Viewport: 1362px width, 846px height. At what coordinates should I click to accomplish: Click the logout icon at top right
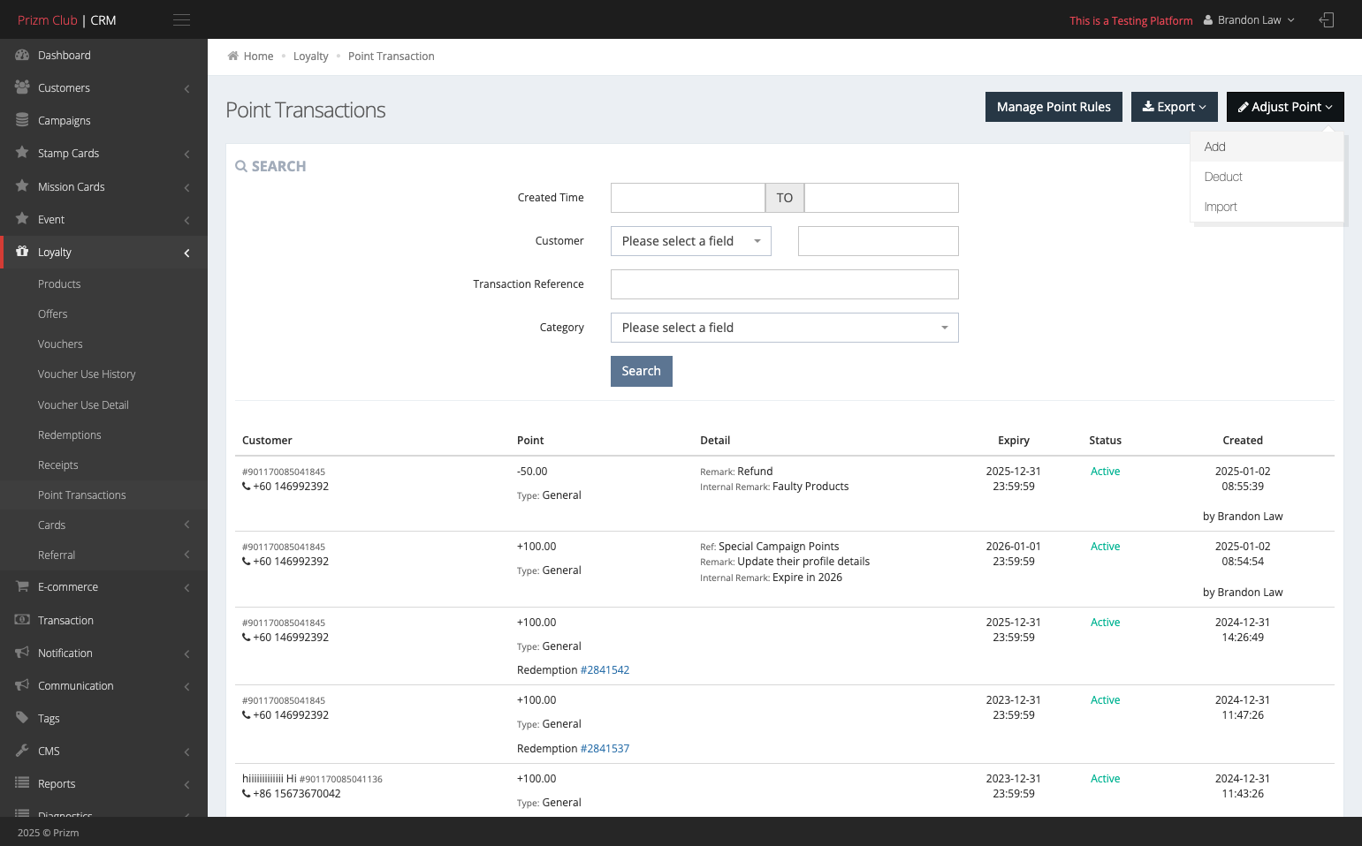(x=1326, y=20)
